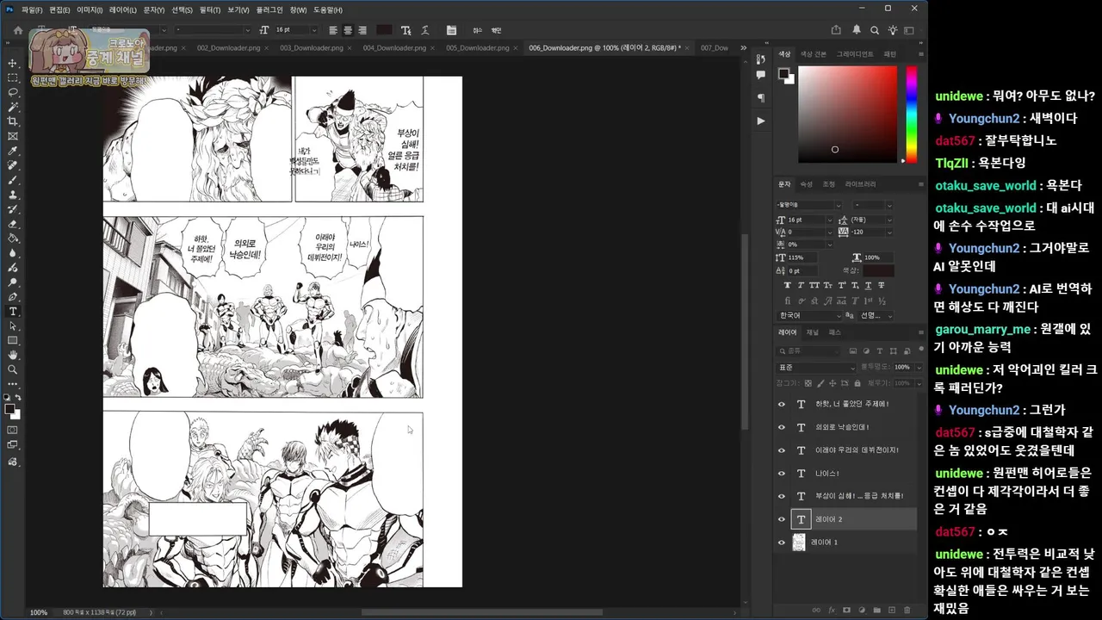Open the 표준 blend mode dropdown

[817, 367]
